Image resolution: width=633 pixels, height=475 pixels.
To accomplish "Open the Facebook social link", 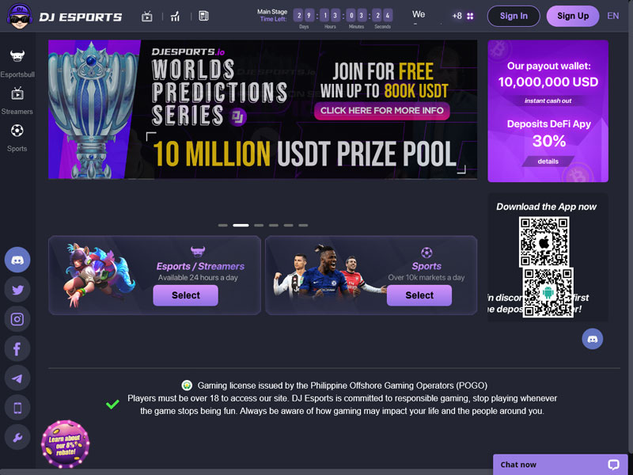I will click(x=17, y=348).
